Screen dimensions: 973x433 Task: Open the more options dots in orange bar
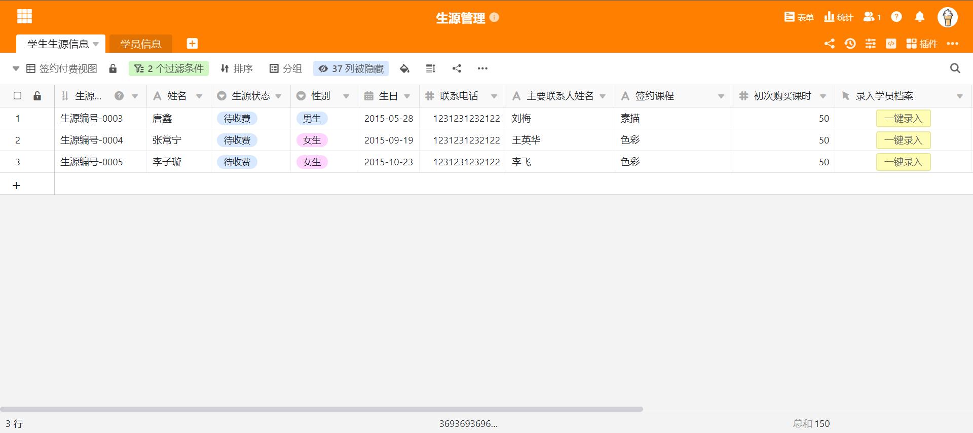[x=953, y=44]
